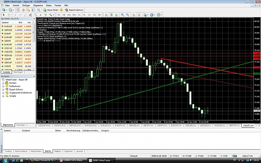This screenshot has width=261, height=163.
Task: Open the indicators list dropdown
Action: [146, 15]
